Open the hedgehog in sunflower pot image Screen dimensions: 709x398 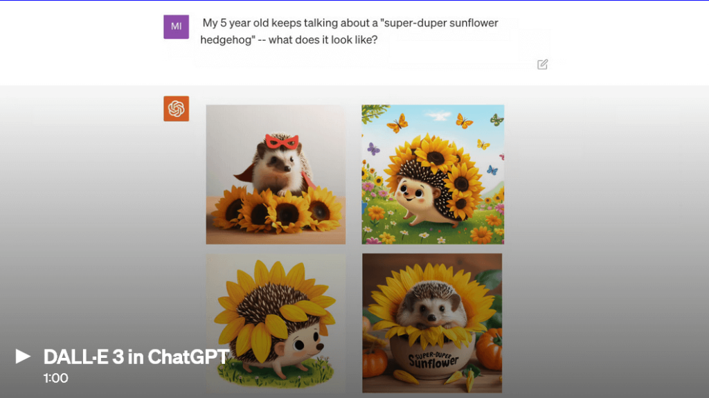(x=432, y=323)
